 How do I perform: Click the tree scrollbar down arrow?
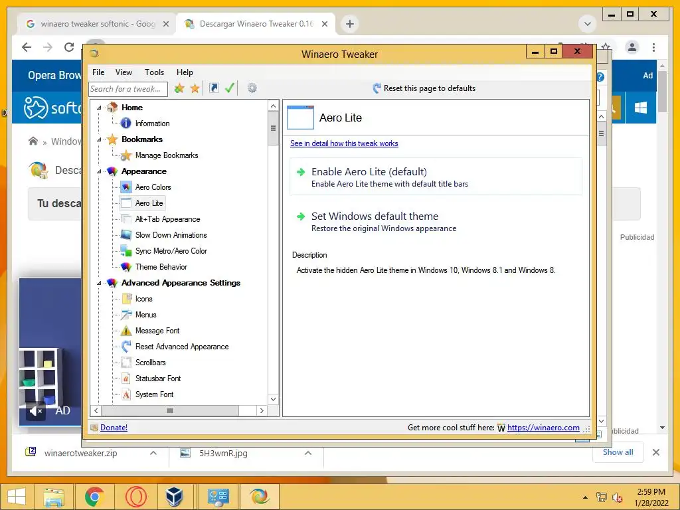[273, 399]
